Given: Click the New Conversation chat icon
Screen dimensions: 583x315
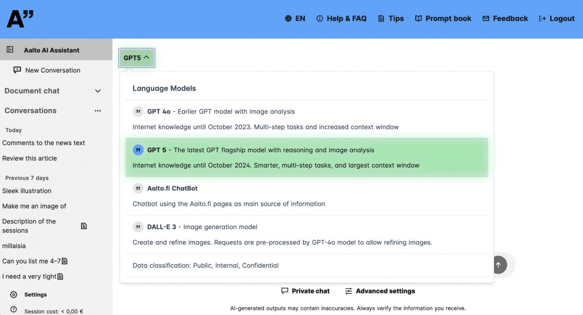Looking at the screenshot, I should (17, 70).
